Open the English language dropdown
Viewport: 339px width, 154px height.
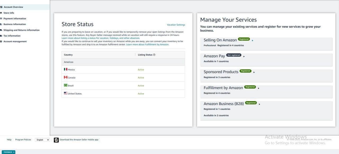42,140
